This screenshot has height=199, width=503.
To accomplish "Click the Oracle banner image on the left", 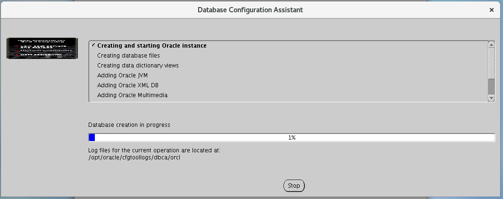I will (x=42, y=48).
